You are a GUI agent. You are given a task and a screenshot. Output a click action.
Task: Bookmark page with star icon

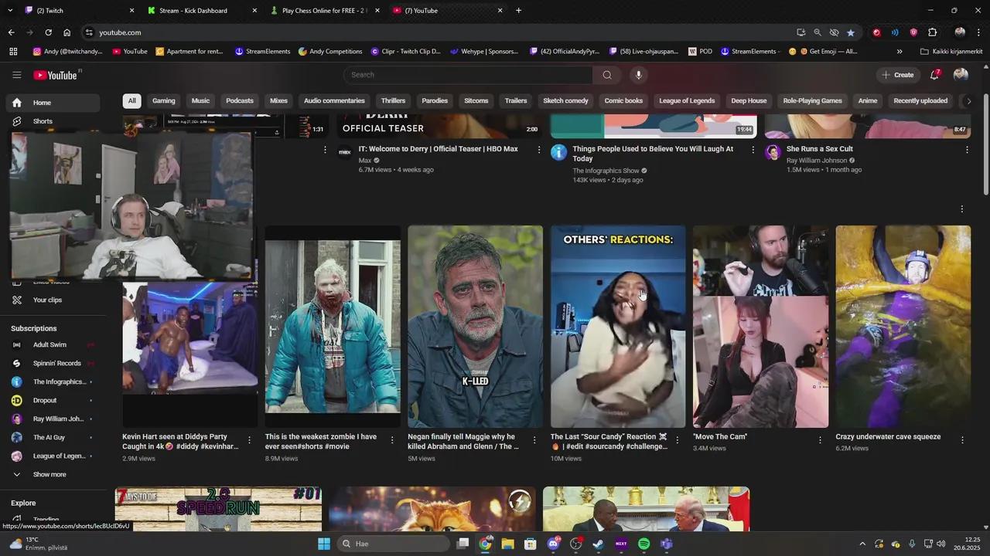click(x=851, y=32)
